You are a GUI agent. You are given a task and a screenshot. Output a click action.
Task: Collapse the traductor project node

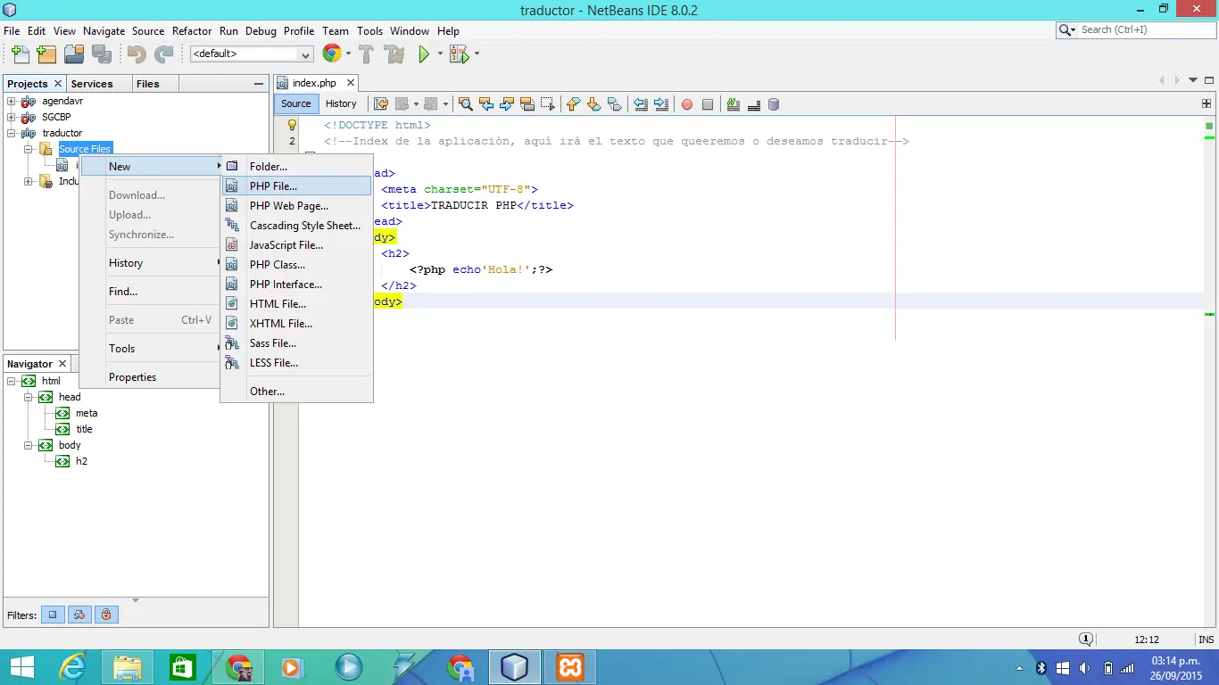point(12,133)
